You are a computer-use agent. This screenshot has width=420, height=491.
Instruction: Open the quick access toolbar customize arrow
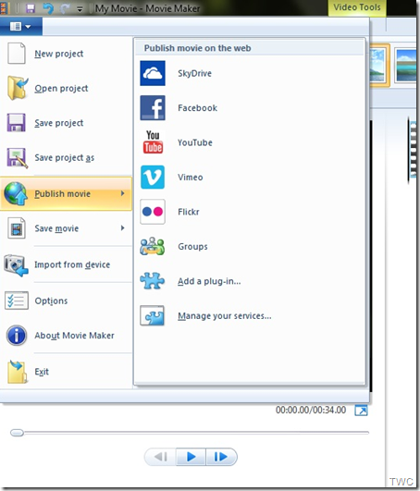(80, 9)
